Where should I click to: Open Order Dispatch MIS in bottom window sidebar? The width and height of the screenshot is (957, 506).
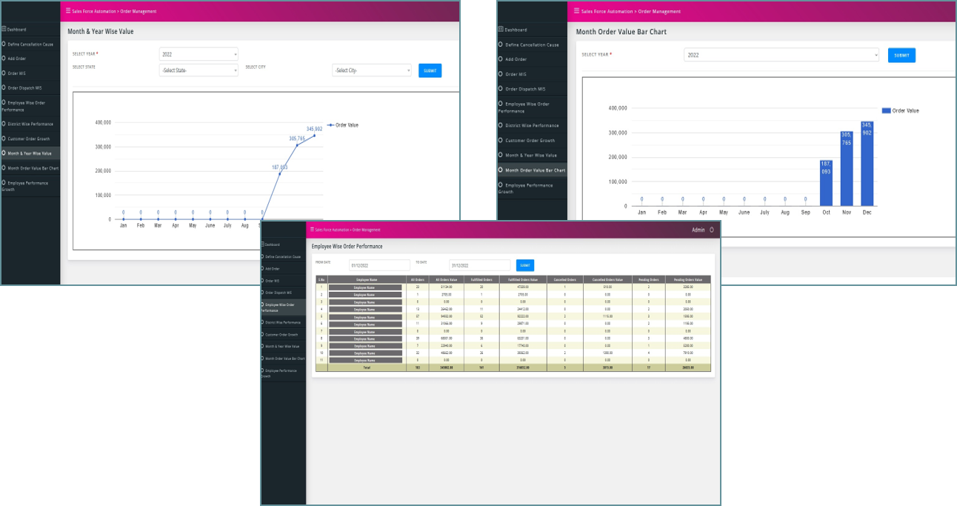click(x=281, y=293)
